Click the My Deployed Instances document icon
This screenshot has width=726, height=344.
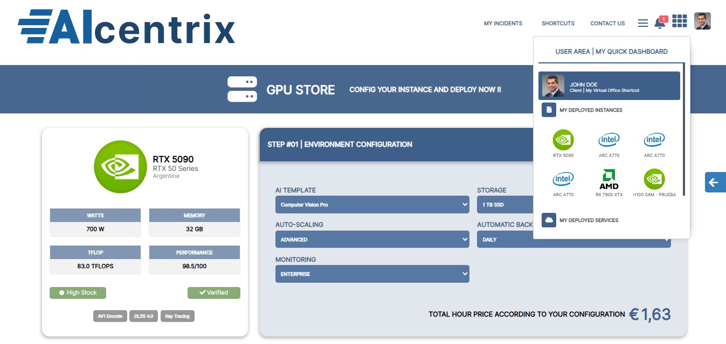(549, 110)
